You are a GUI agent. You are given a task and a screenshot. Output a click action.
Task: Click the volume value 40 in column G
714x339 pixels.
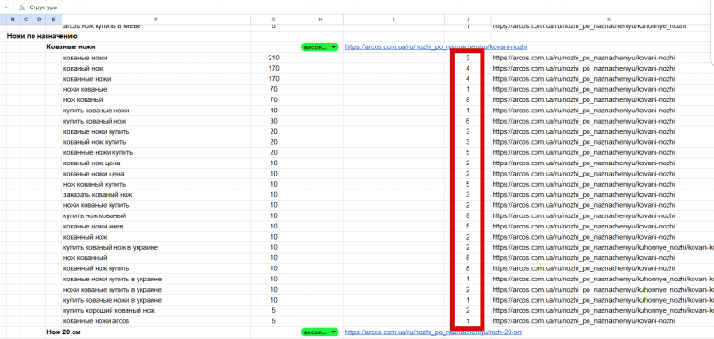pos(273,111)
